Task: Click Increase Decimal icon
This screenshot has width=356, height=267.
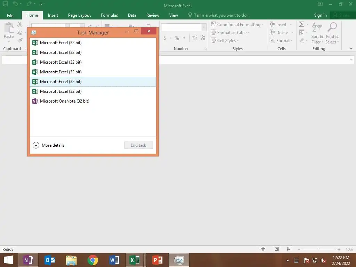Action: click(195, 38)
